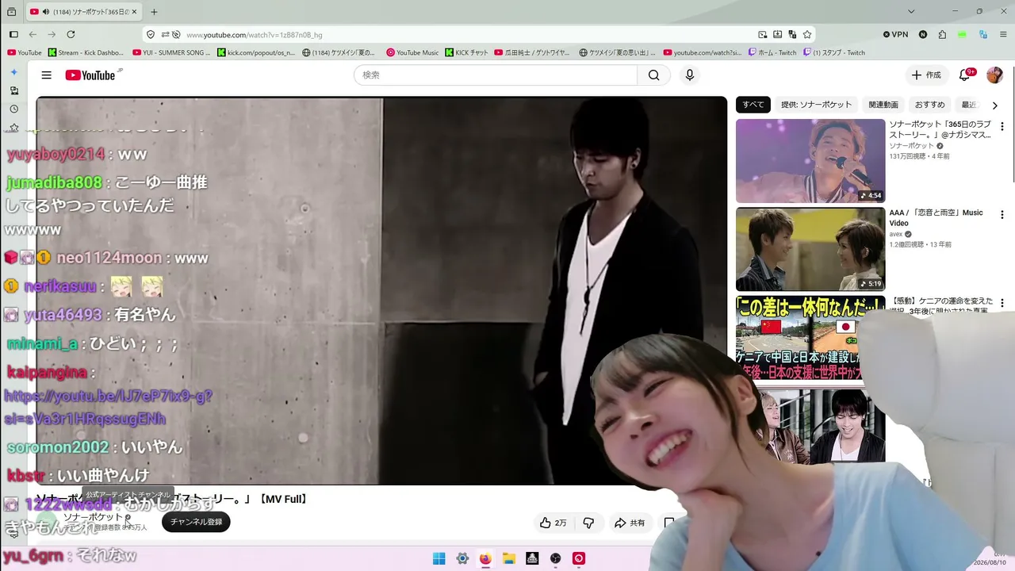Share the video using 共有 button
Image resolution: width=1015 pixels, height=571 pixels.
point(630,523)
